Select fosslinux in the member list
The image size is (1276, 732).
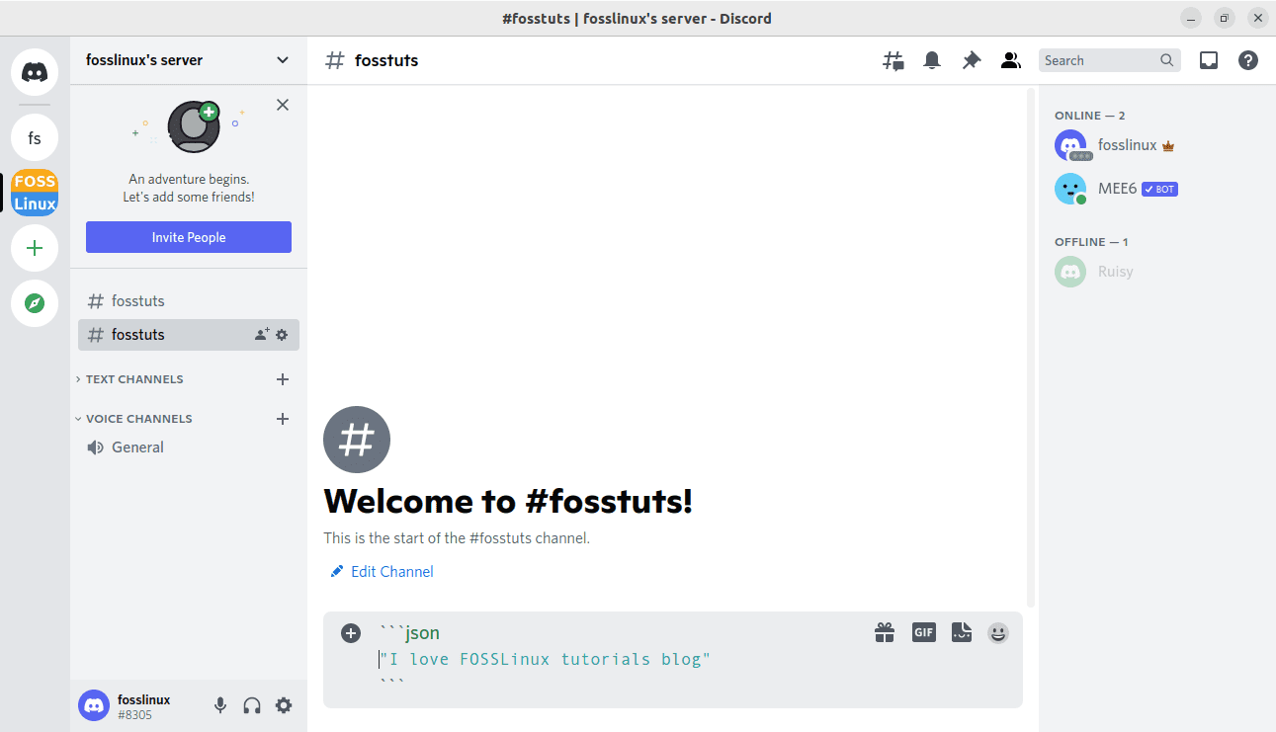click(x=1157, y=145)
